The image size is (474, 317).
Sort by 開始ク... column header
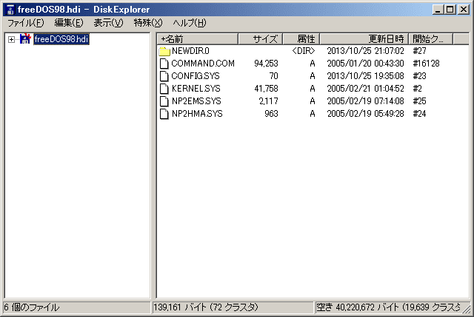(x=431, y=39)
